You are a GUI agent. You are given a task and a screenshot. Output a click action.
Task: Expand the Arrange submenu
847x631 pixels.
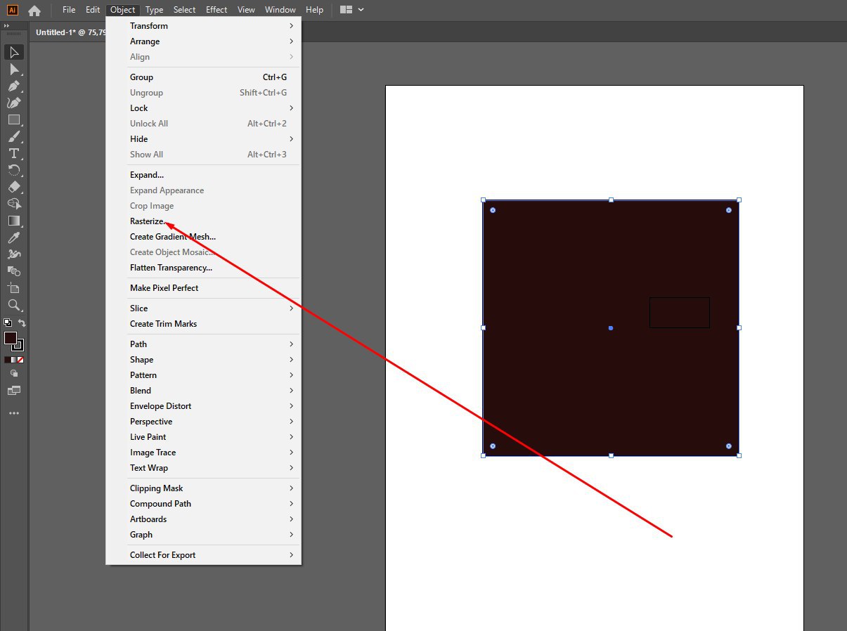203,41
